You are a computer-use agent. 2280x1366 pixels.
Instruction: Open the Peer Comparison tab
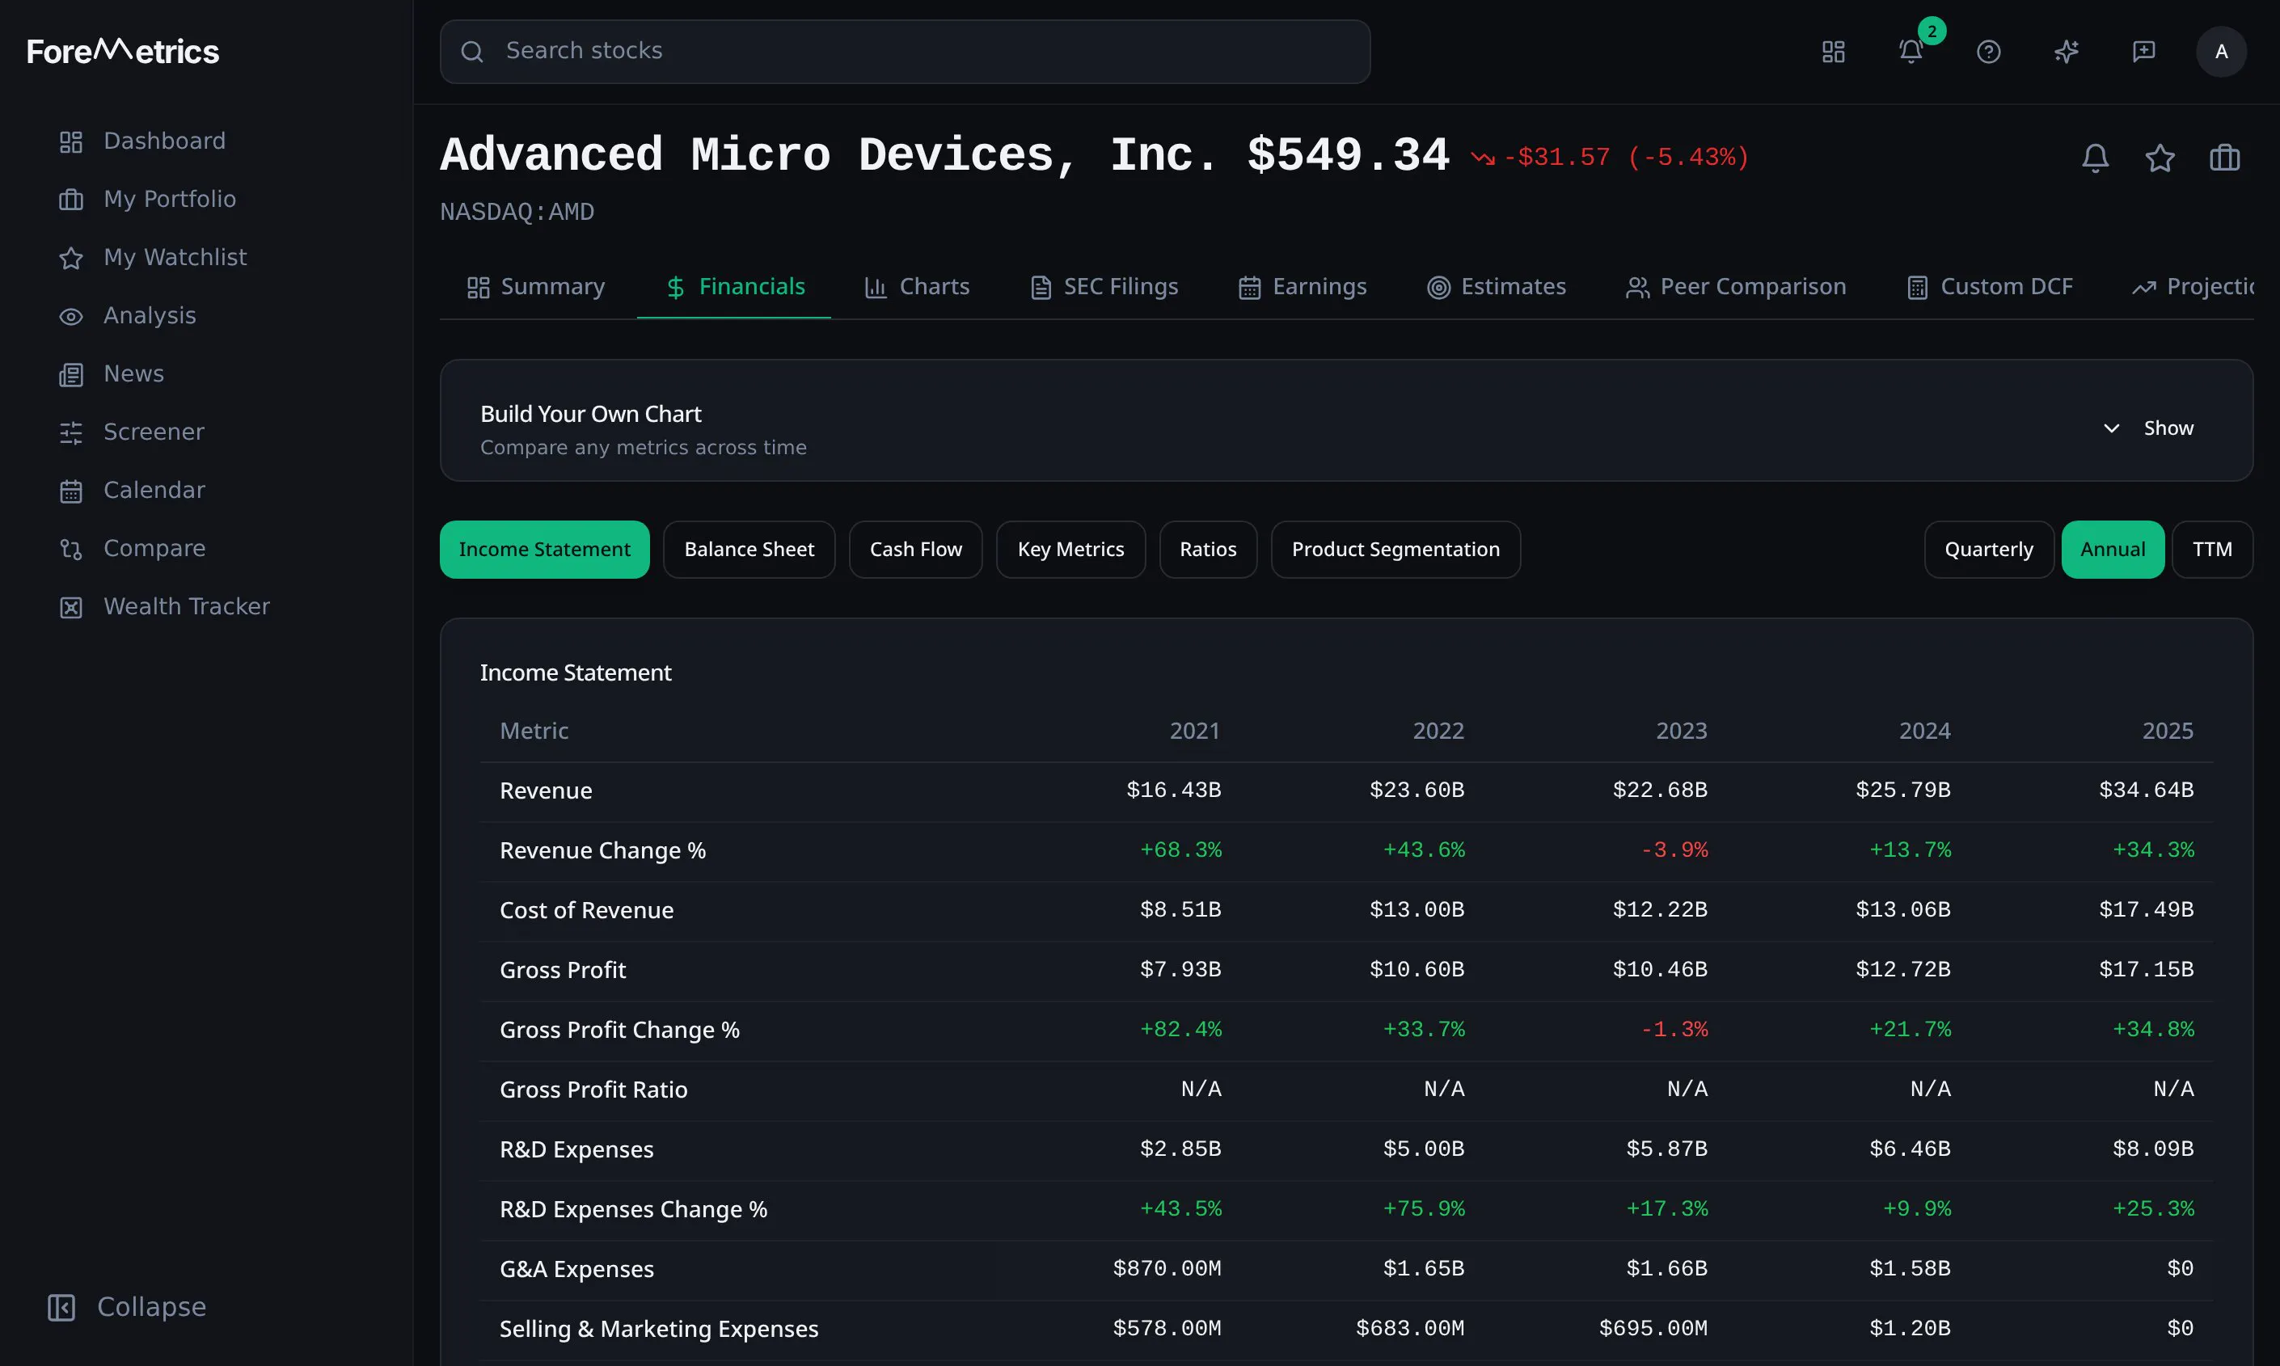tap(1736, 287)
